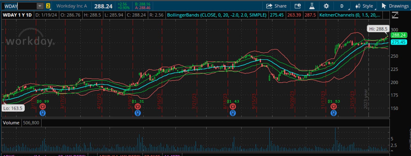411x156 pixels.
Task: Click the ask price A: 288.46
Action: tap(143, 8)
